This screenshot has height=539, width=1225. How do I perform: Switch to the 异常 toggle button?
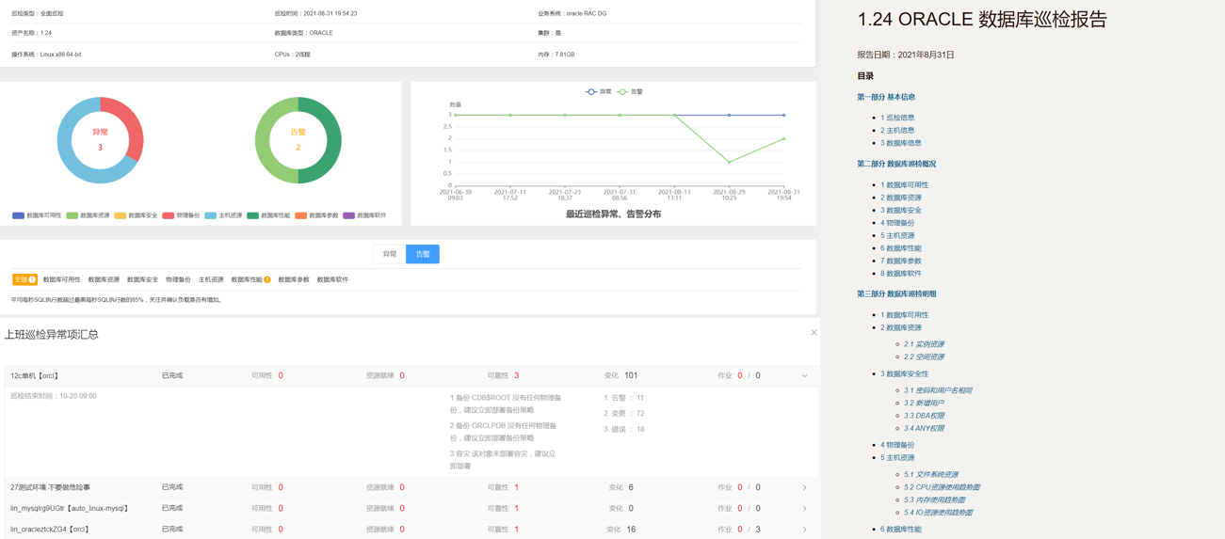[390, 254]
